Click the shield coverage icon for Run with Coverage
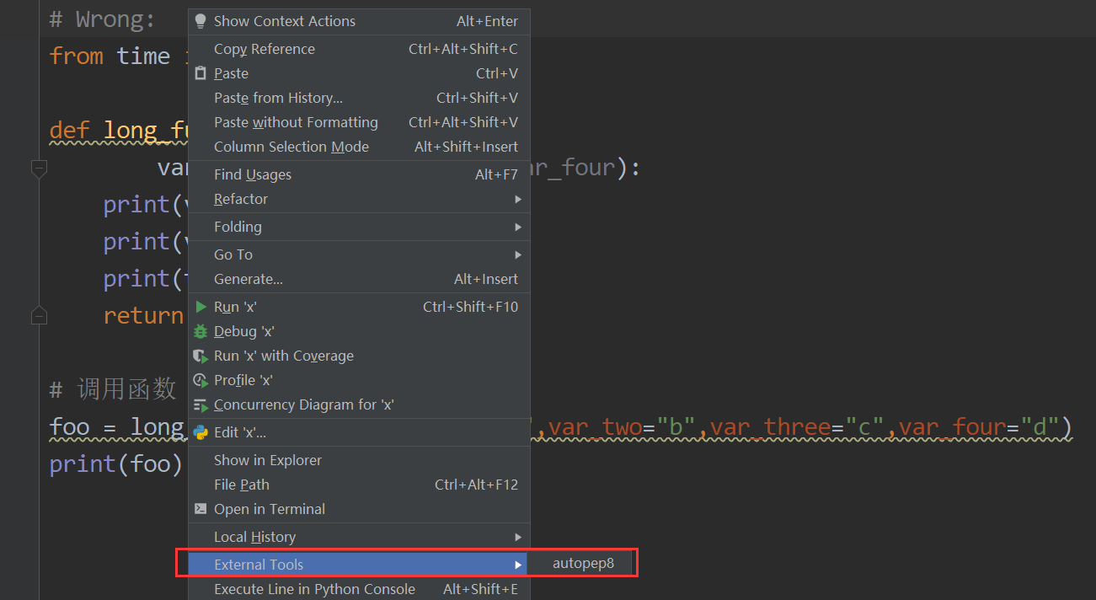This screenshot has width=1096, height=600. point(200,356)
